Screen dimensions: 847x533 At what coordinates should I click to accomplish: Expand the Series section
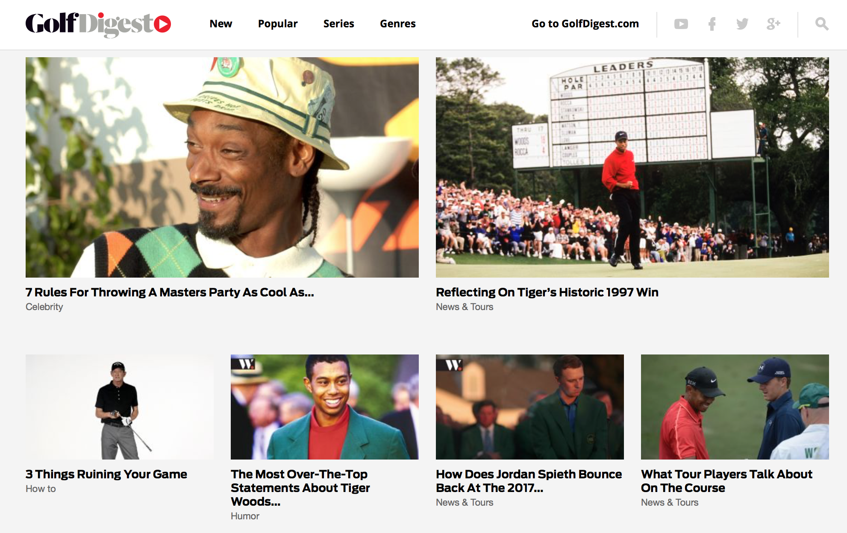coord(338,24)
